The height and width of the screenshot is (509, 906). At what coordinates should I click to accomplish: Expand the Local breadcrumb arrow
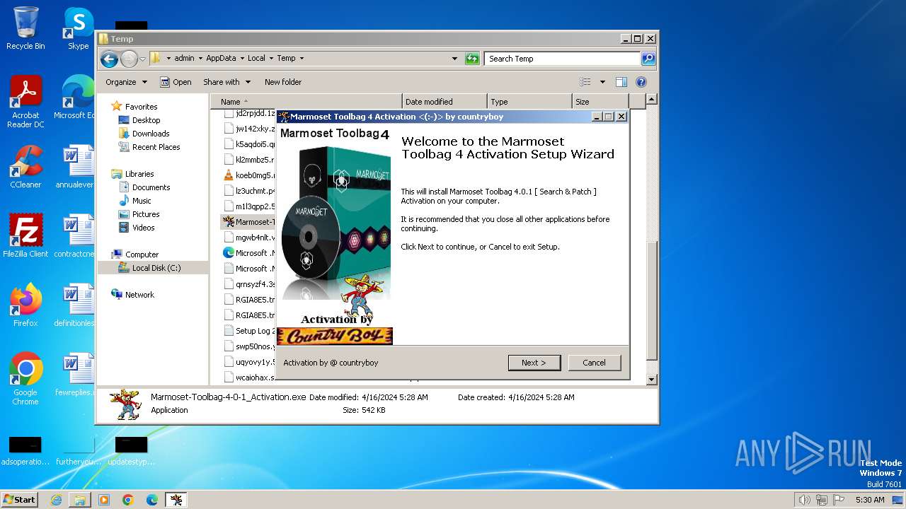(271, 59)
